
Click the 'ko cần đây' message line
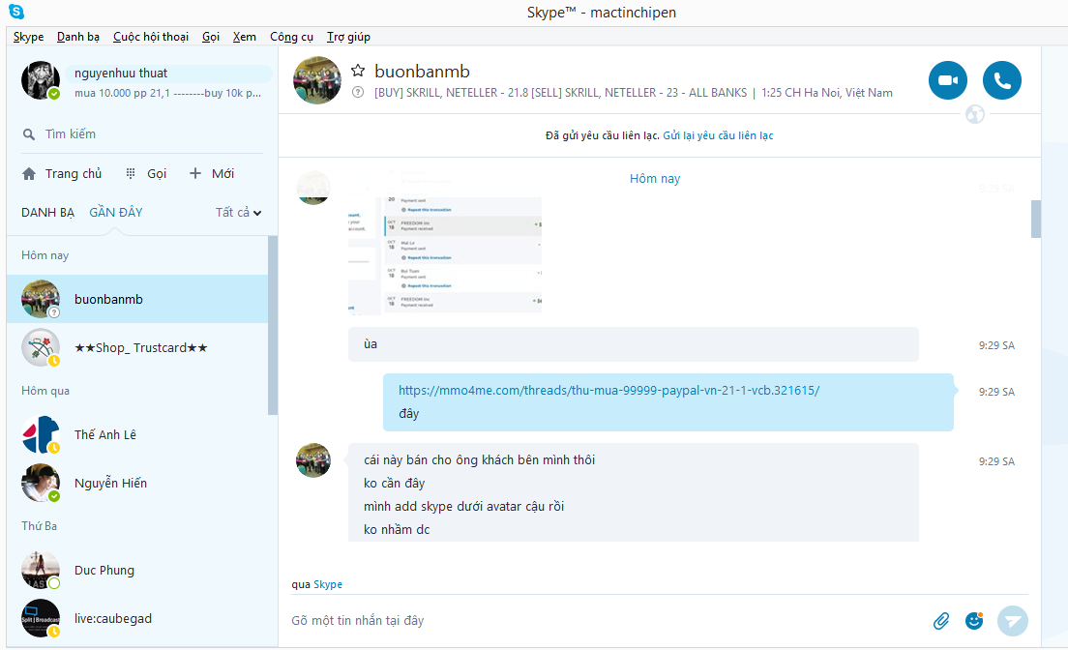pyautogui.click(x=395, y=483)
